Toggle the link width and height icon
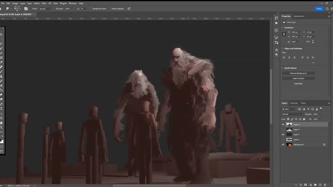Image resolution: width=333 pixels, height=187 pixels. point(284,34)
